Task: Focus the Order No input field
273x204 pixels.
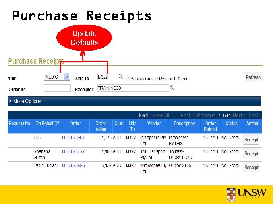Action: tap(57, 88)
